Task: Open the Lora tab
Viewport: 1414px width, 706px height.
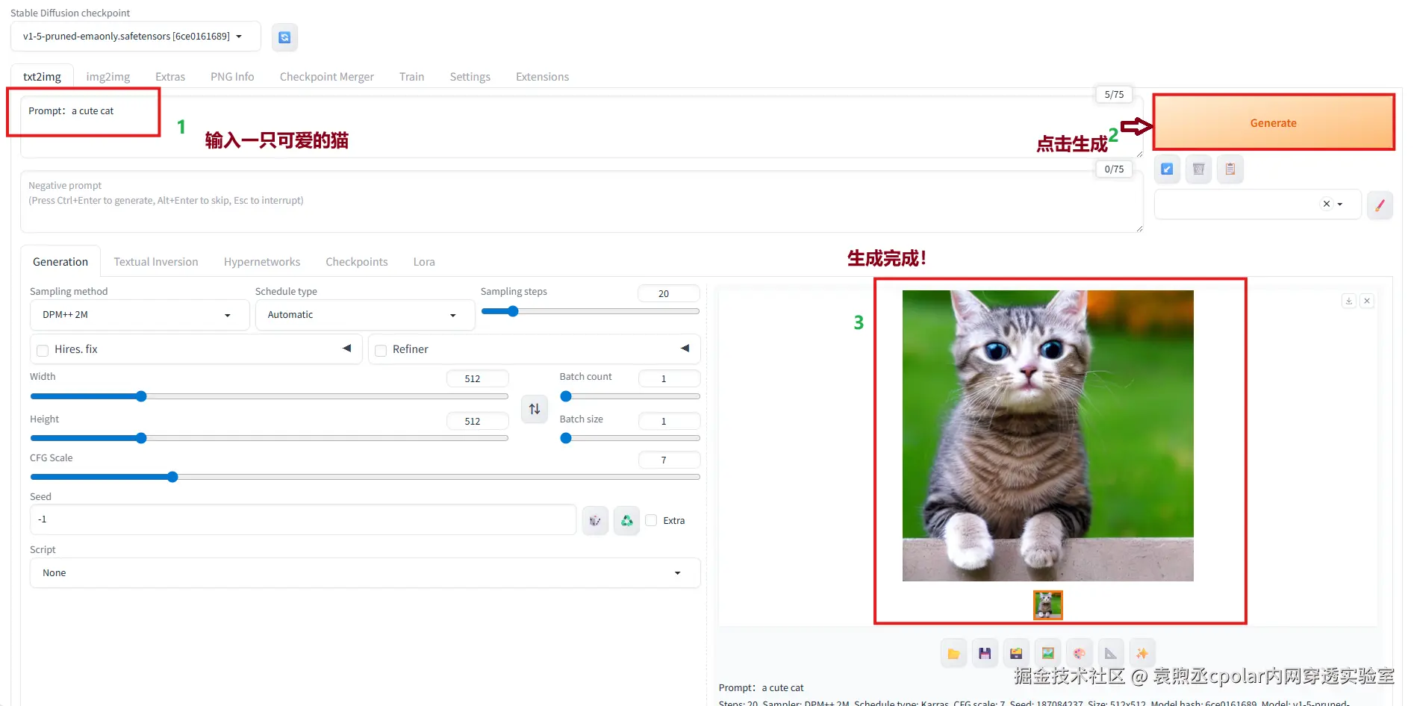Action: pos(424,262)
